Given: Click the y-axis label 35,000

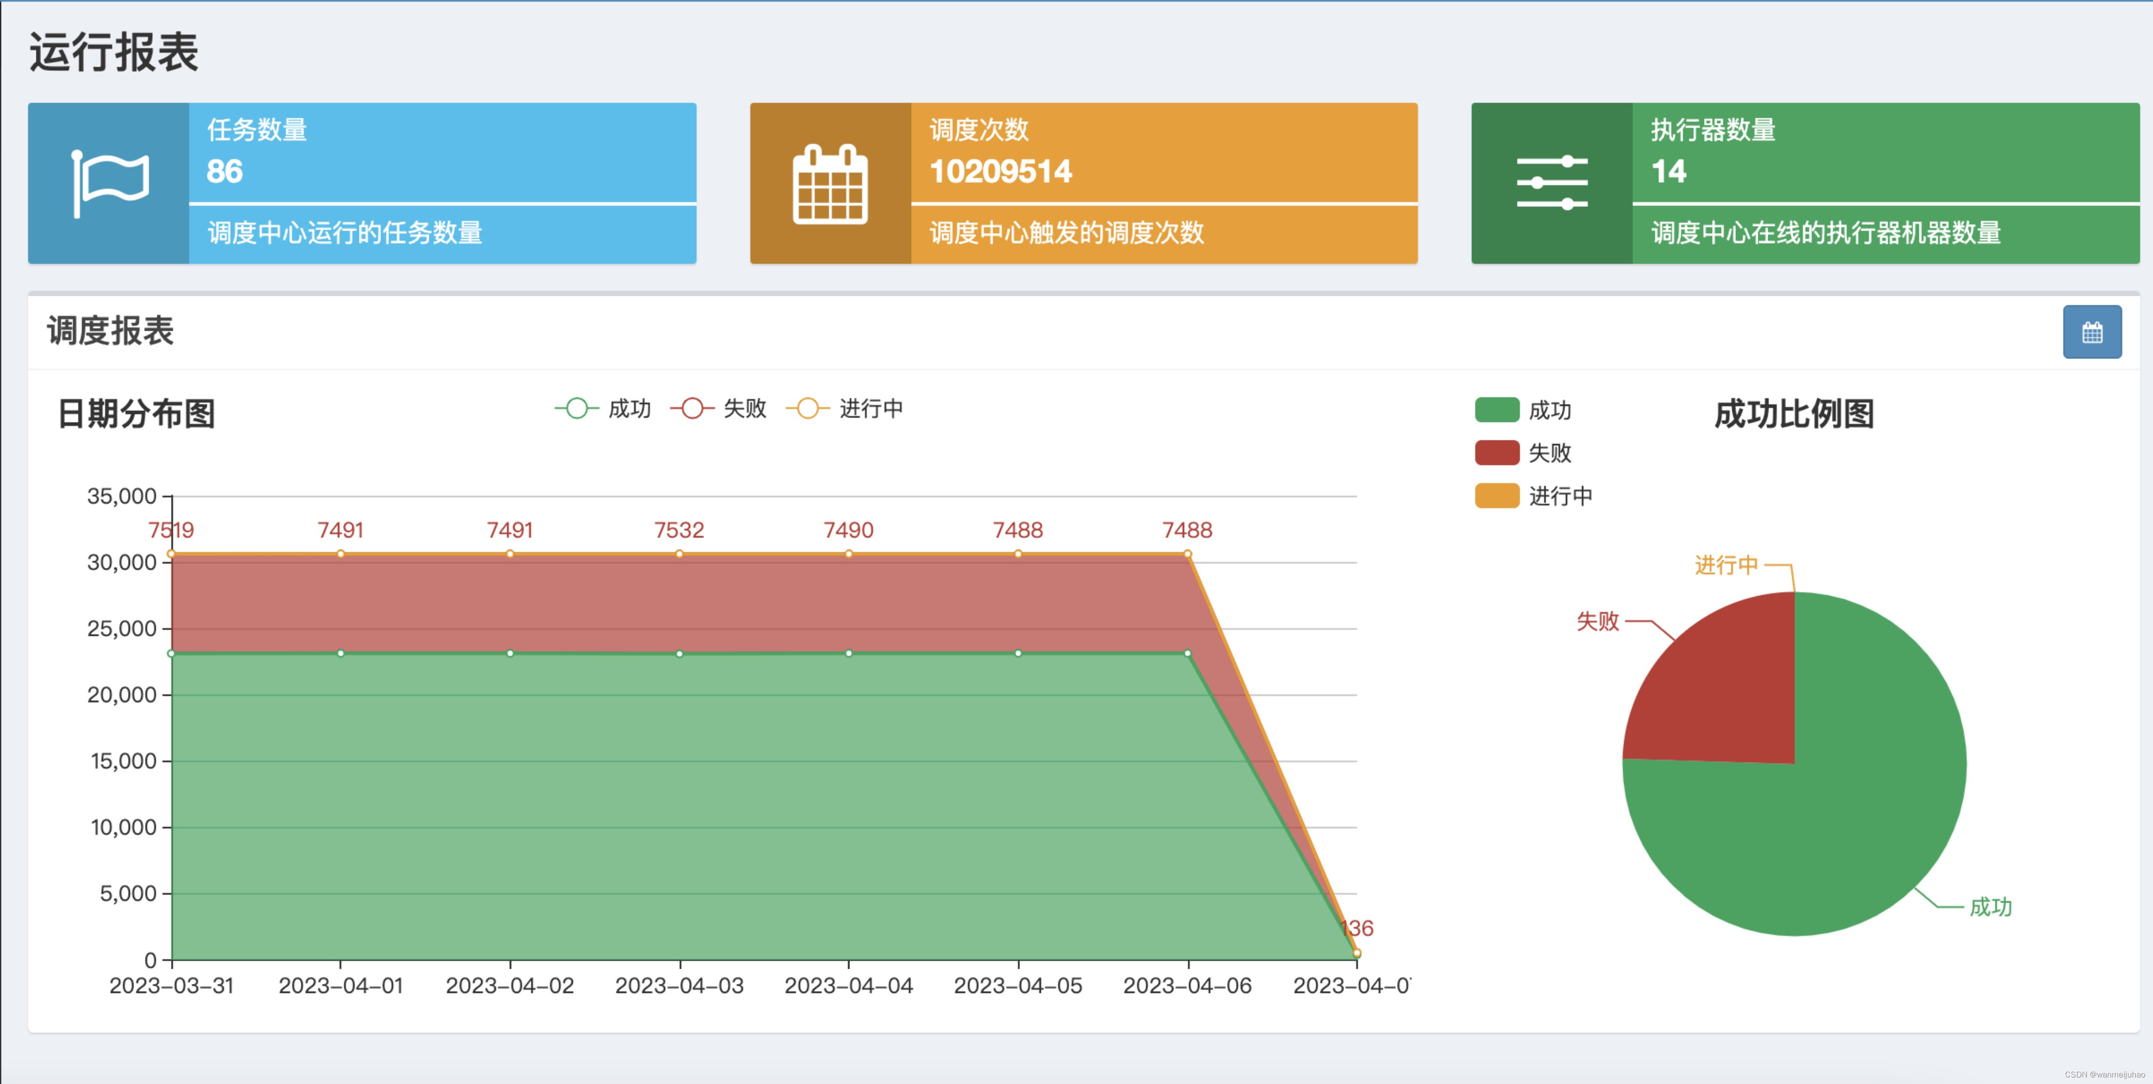Looking at the screenshot, I should click(x=122, y=496).
